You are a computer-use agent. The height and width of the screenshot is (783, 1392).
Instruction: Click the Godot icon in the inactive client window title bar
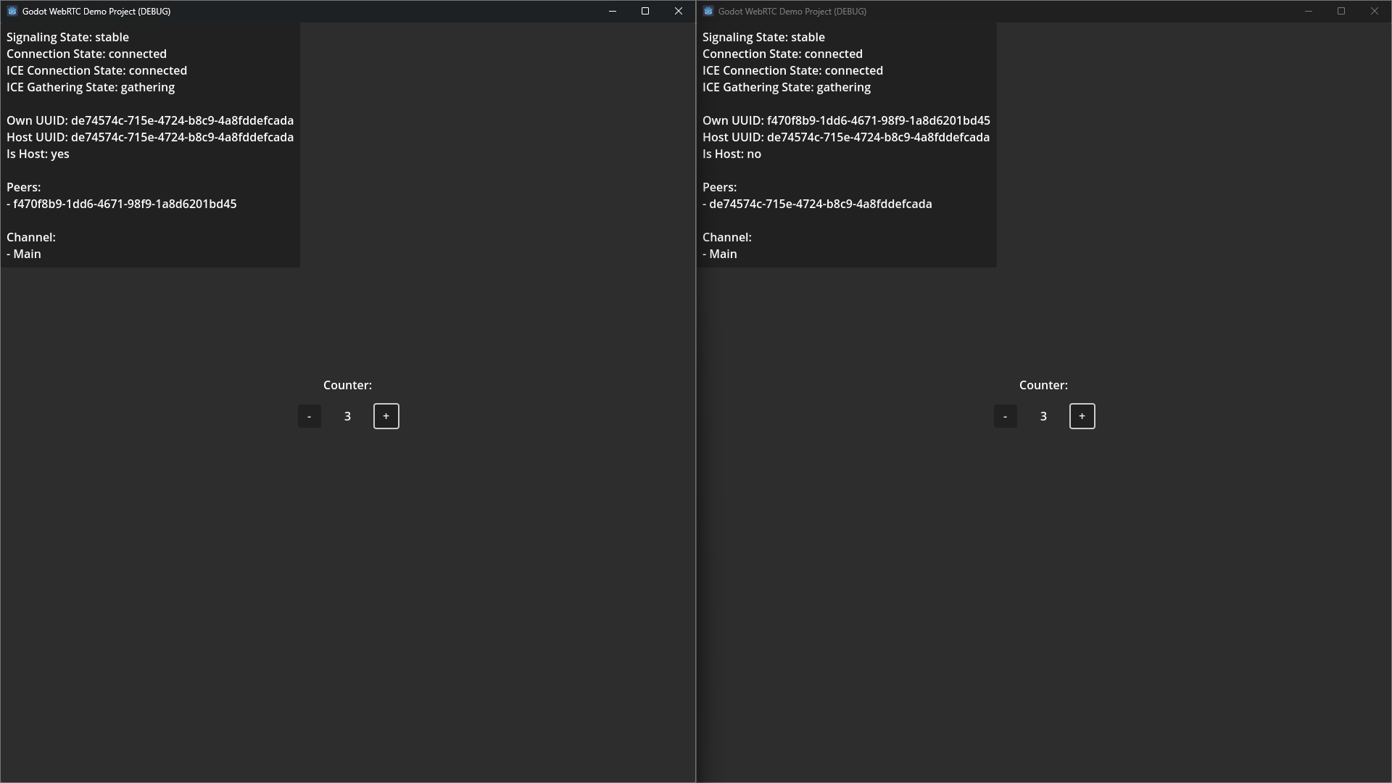(708, 11)
